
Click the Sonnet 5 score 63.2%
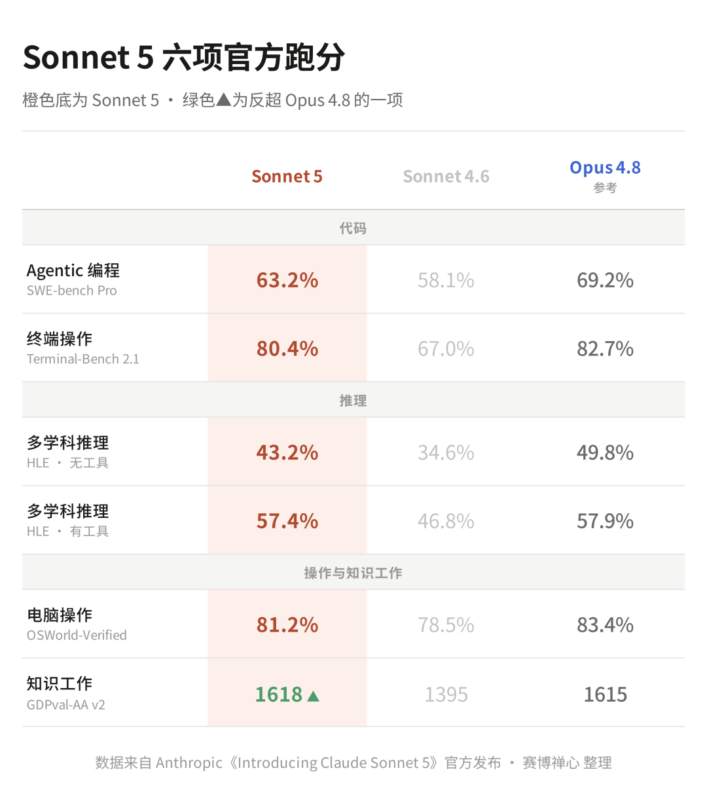tap(287, 280)
